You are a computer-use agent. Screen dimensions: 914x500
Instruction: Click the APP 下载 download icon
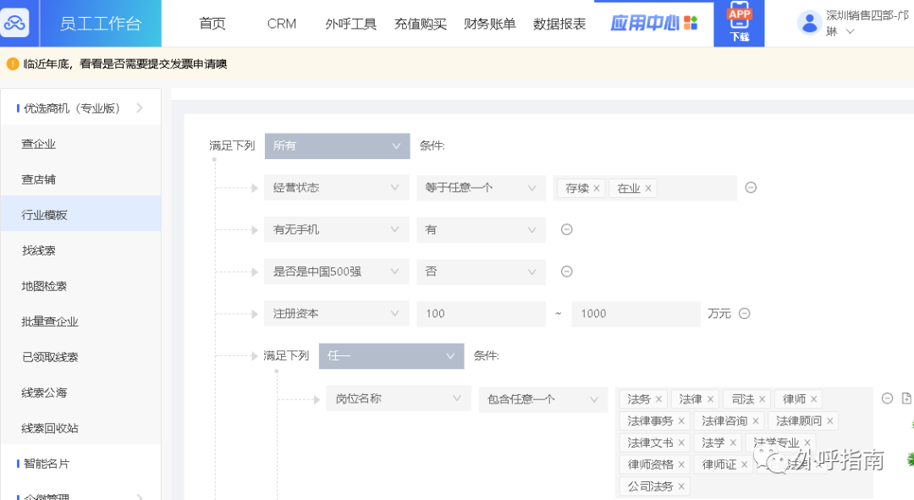point(739,23)
